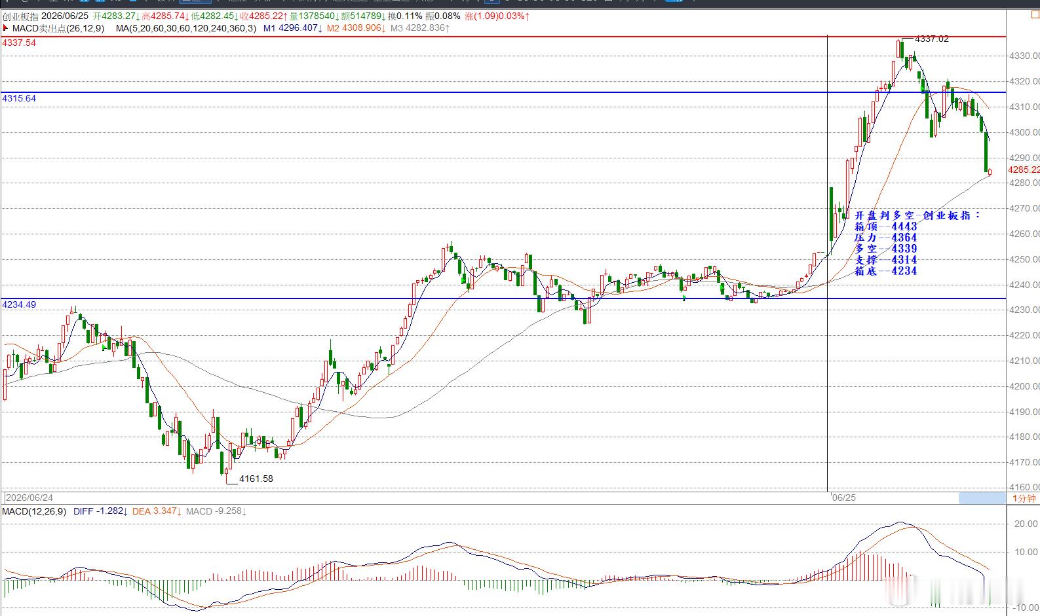Click the 2026/06/24 date label

pyautogui.click(x=29, y=498)
